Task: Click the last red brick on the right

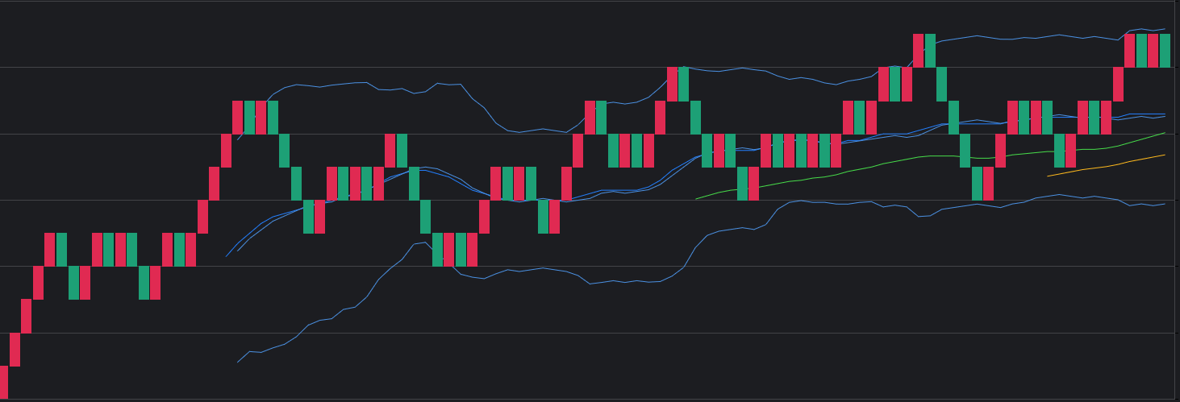Action: click(x=1153, y=50)
